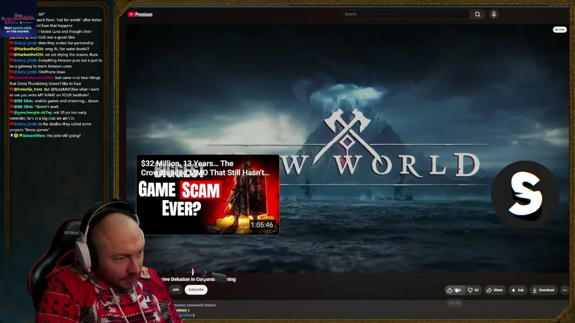Click the chat message '*doesn't work'
Screen dimensions: 575x323
(47, 107)
